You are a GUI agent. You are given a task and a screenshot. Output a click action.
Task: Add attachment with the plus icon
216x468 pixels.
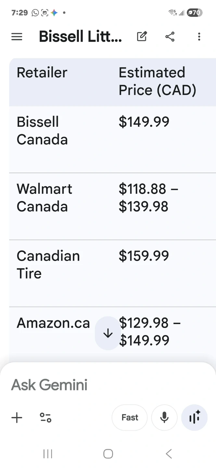pyautogui.click(x=17, y=418)
